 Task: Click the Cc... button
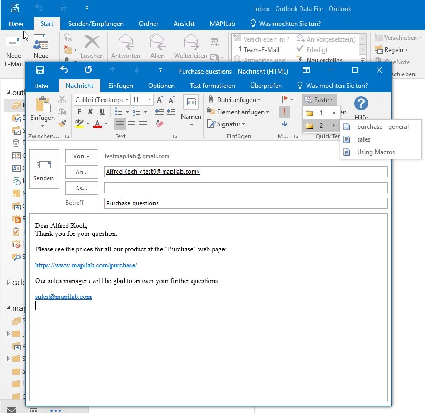82,188
